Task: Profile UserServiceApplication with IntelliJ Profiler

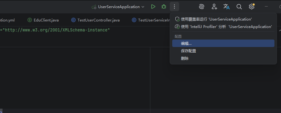Action: pyautogui.click(x=223, y=26)
